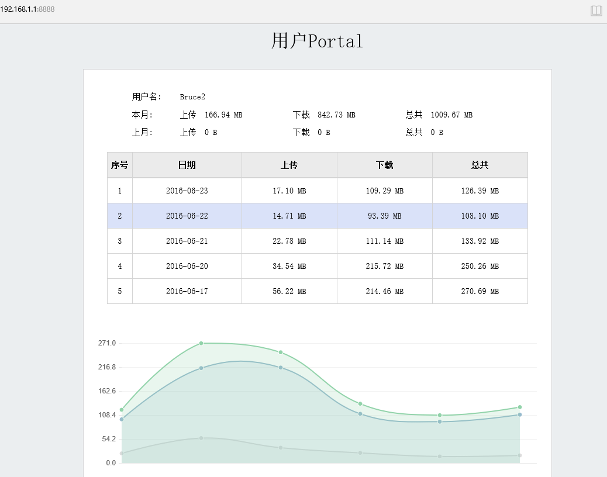The width and height of the screenshot is (607, 477).
Task: Click the 56.22 MB upload cell
Action: (289, 291)
